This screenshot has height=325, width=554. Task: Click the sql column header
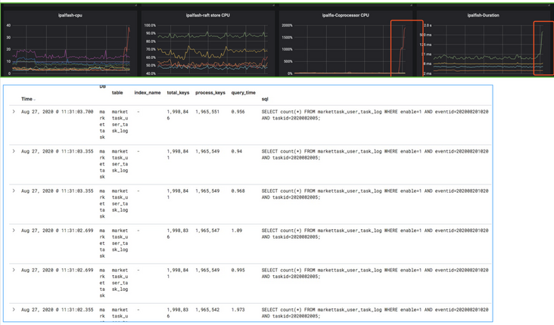(x=265, y=99)
